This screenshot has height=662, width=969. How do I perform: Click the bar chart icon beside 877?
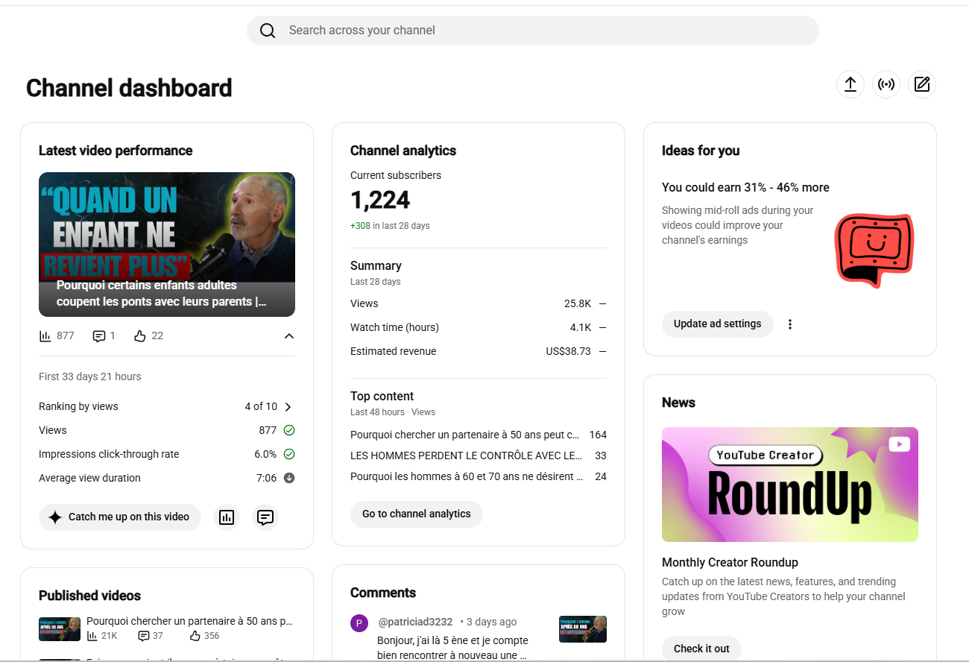[x=45, y=336]
